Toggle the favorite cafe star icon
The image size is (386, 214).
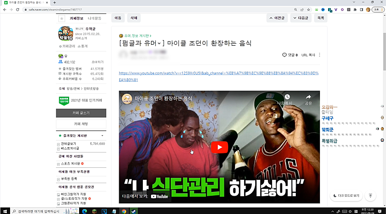(62, 18)
